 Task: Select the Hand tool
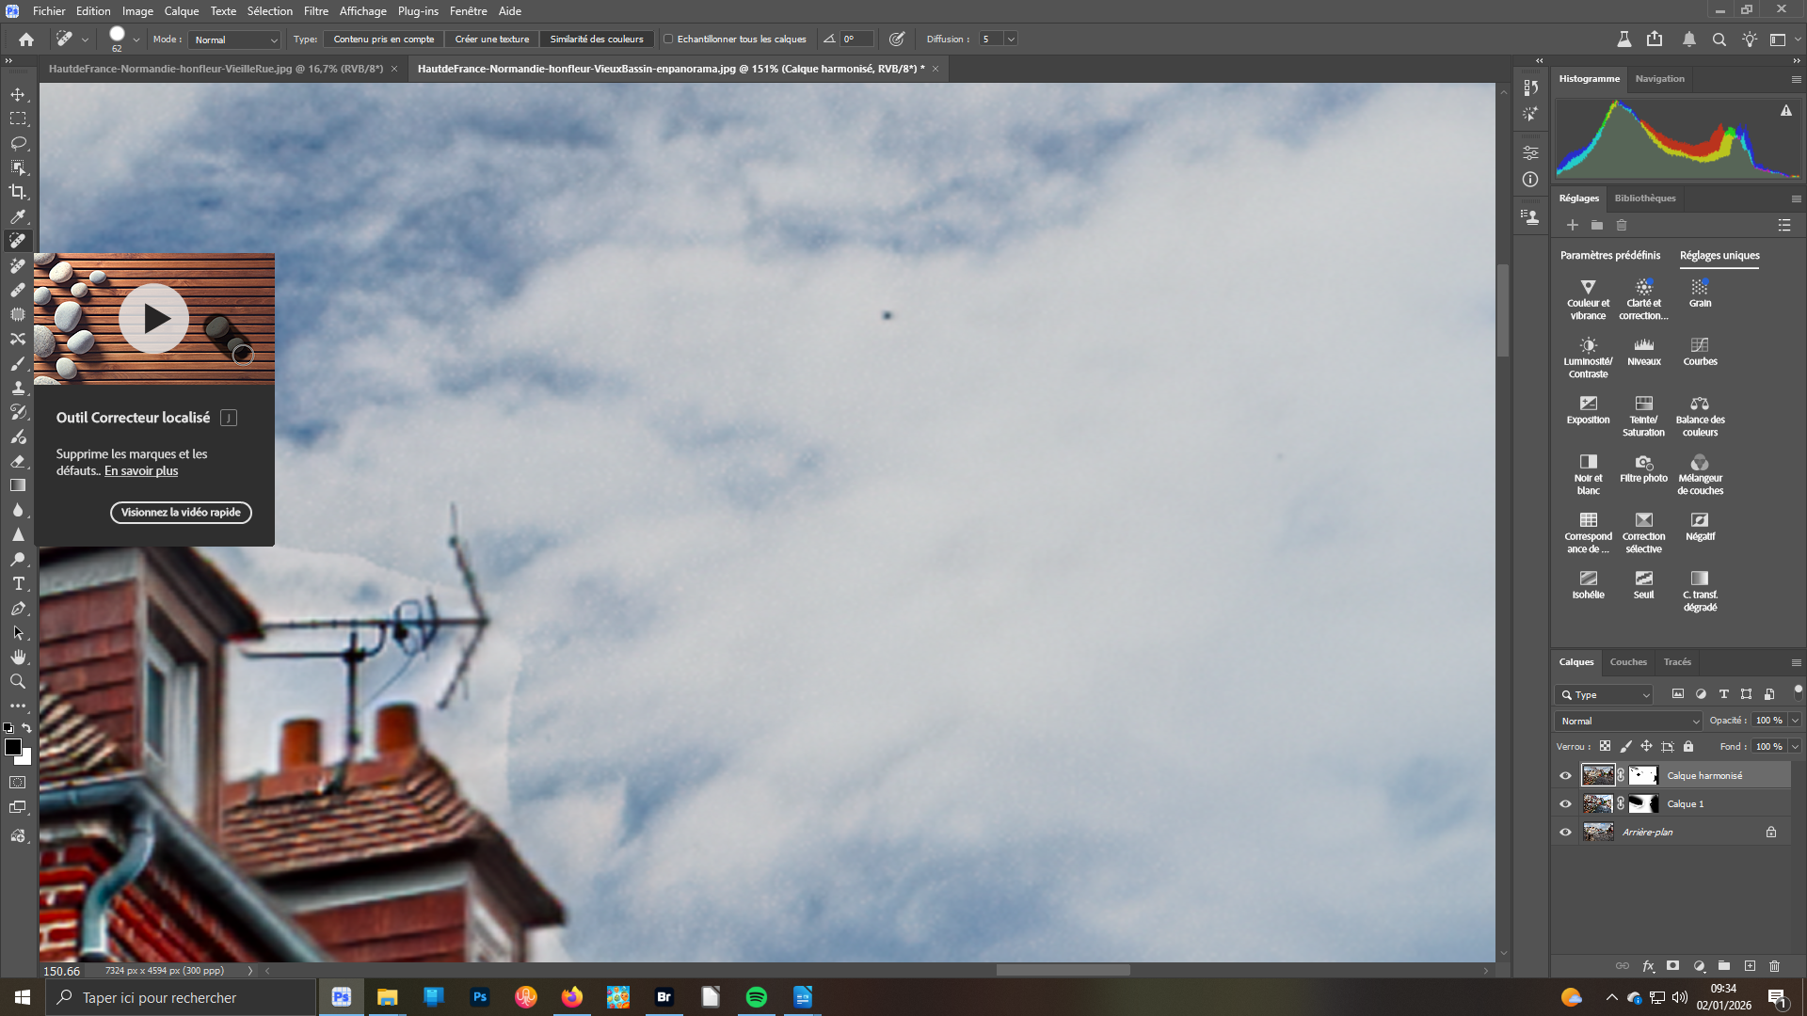[x=18, y=657]
